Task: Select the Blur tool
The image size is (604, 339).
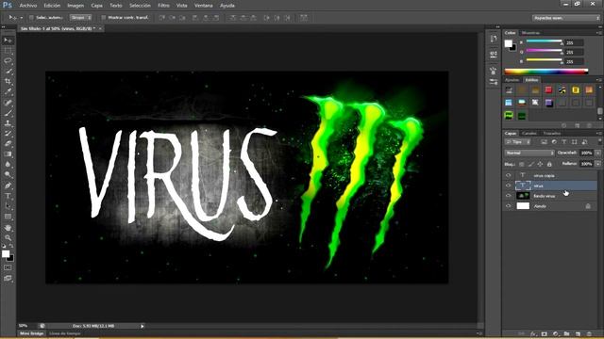Action: (x=8, y=165)
